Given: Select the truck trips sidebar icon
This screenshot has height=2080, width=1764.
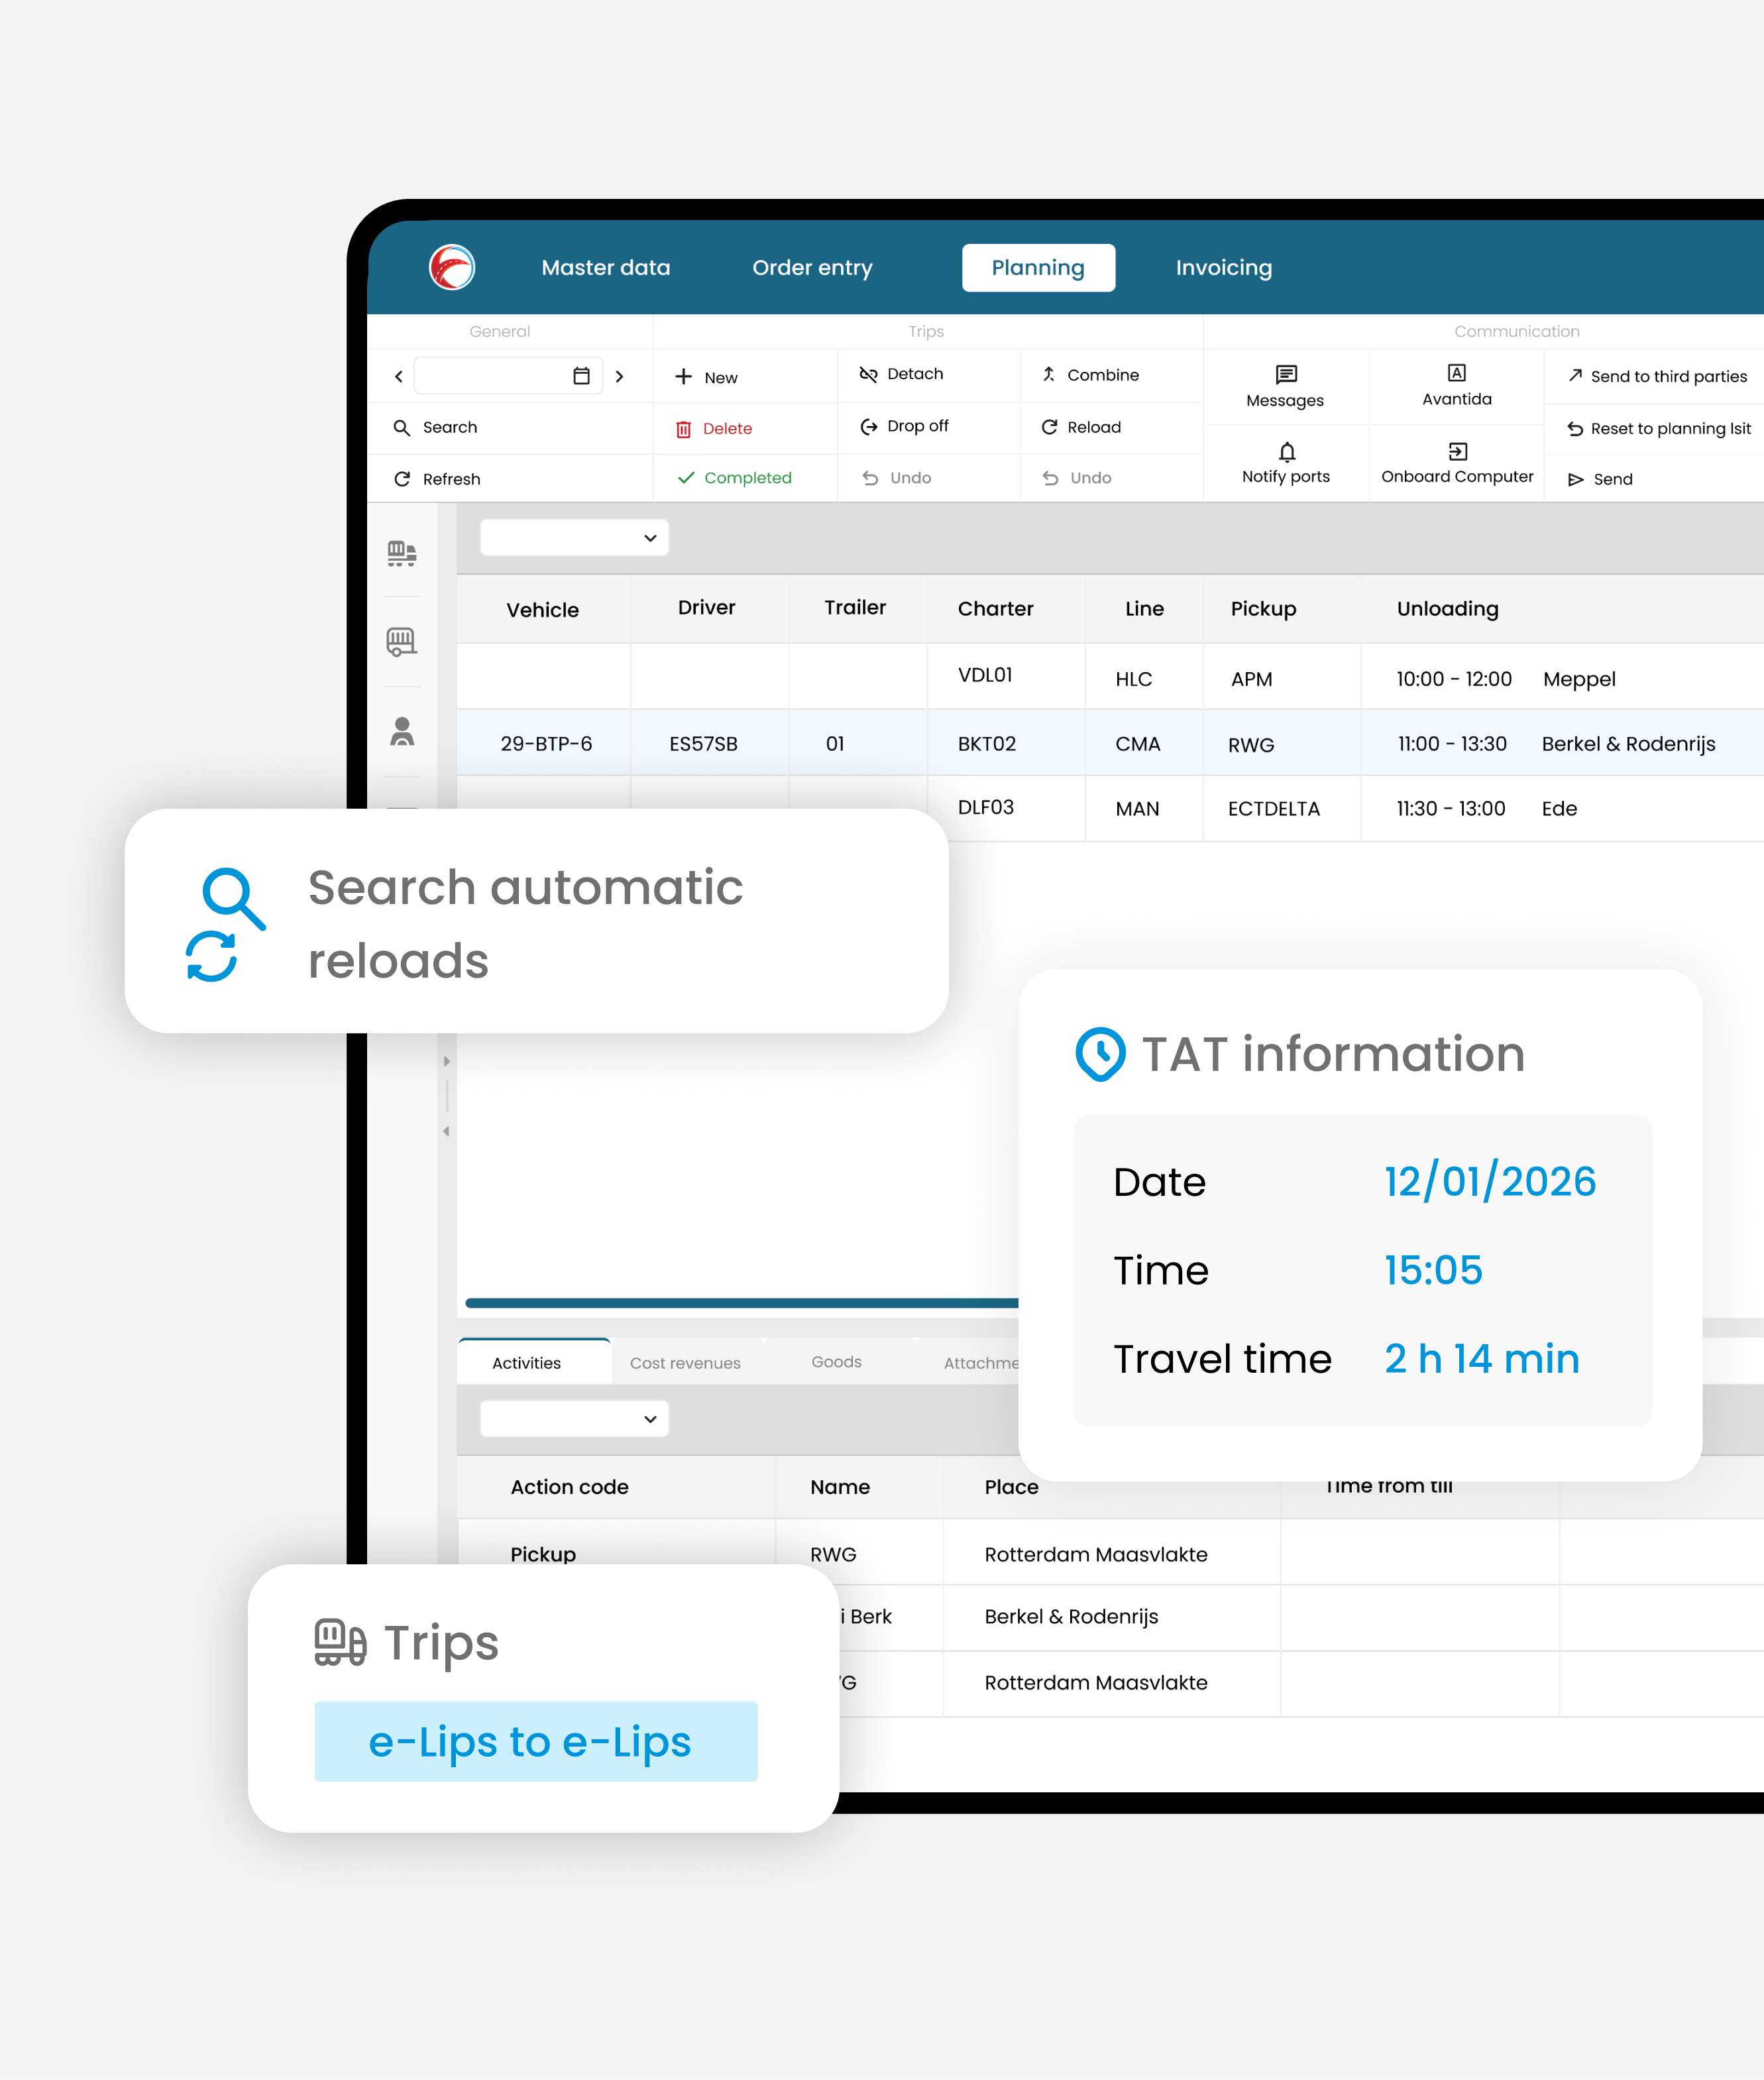Looking at the screenshot, I should click(x=402, y=554).
